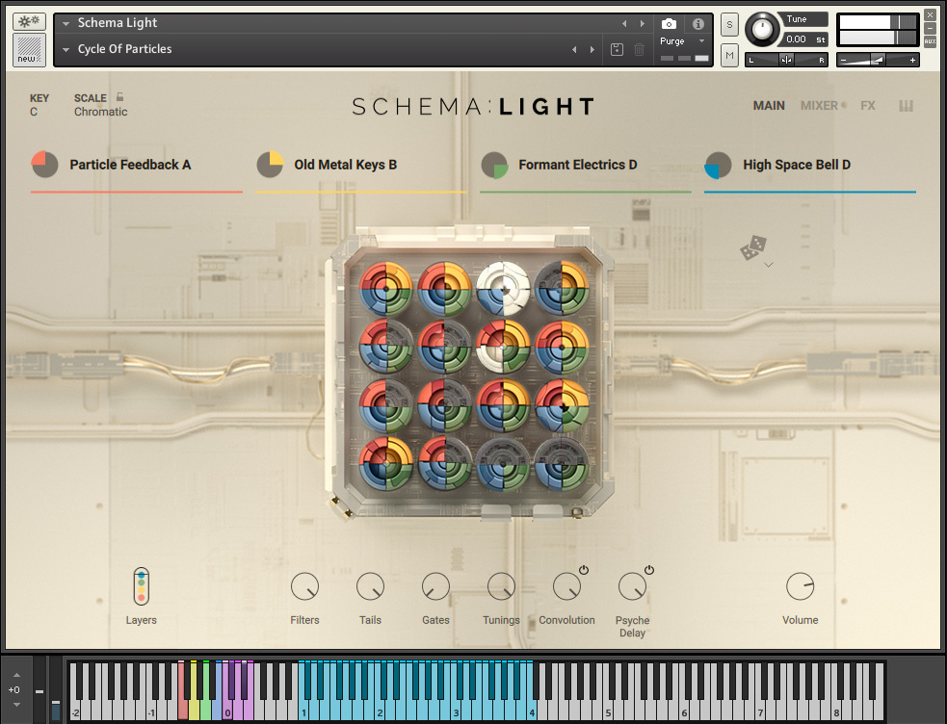Screen dimensions: 947x724
Task: Randomize sounds with the dice icon
Action: click(x=753, y=248)
